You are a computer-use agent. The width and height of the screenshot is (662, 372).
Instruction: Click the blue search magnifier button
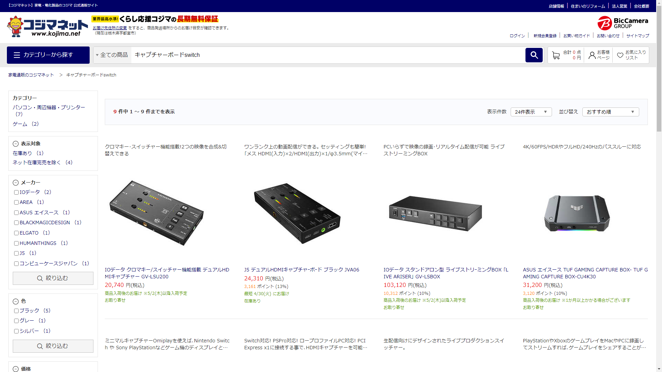pos(534,55)
